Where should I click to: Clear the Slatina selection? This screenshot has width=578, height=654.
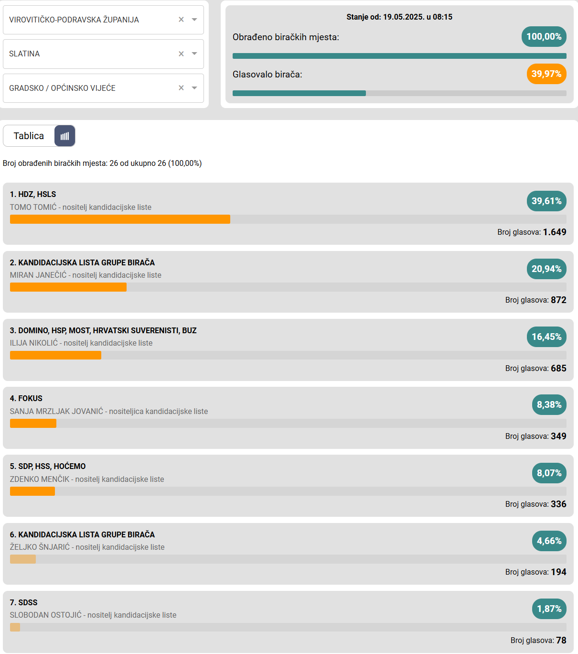(181, 54)
